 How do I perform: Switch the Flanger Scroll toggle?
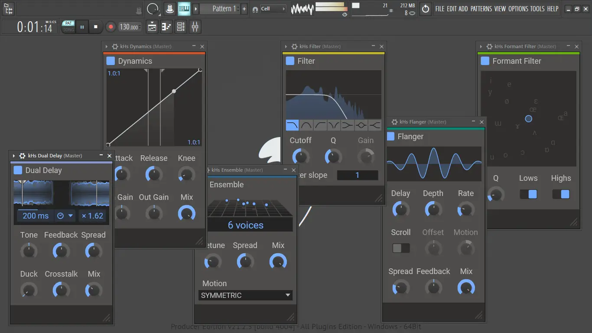(x=401, y=248)
